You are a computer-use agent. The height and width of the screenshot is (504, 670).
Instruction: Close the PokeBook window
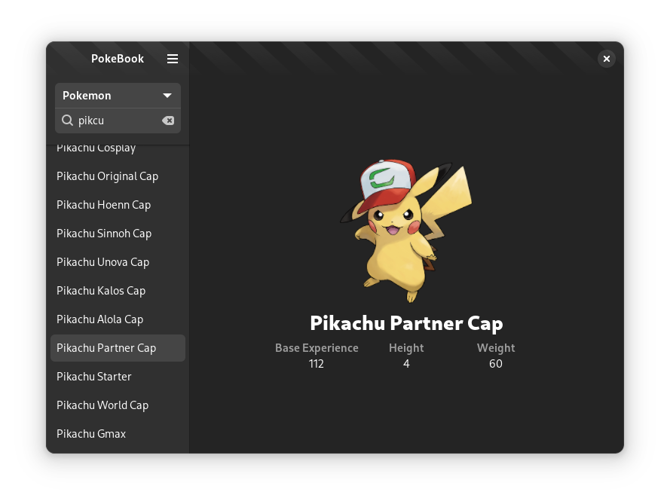coord(607,59)
